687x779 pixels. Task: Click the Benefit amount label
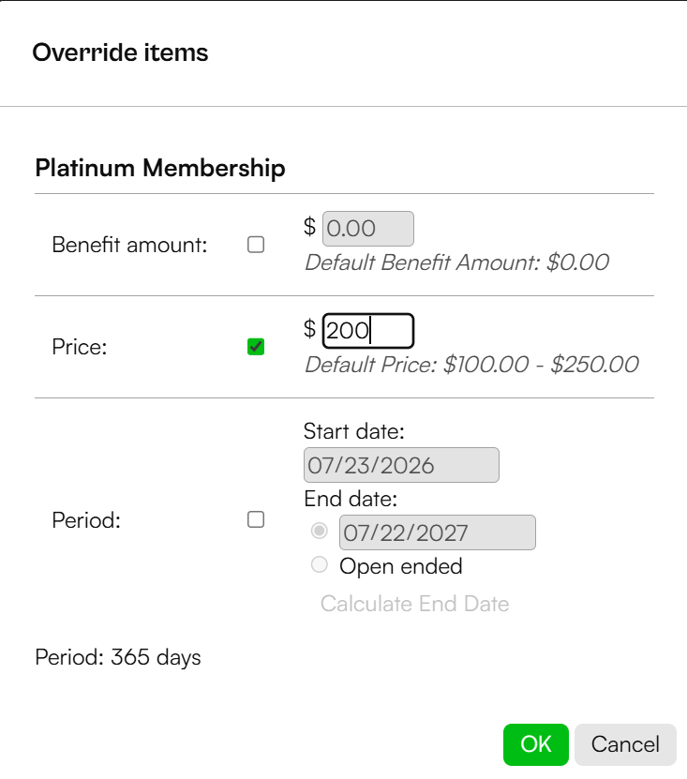[129, 245]
